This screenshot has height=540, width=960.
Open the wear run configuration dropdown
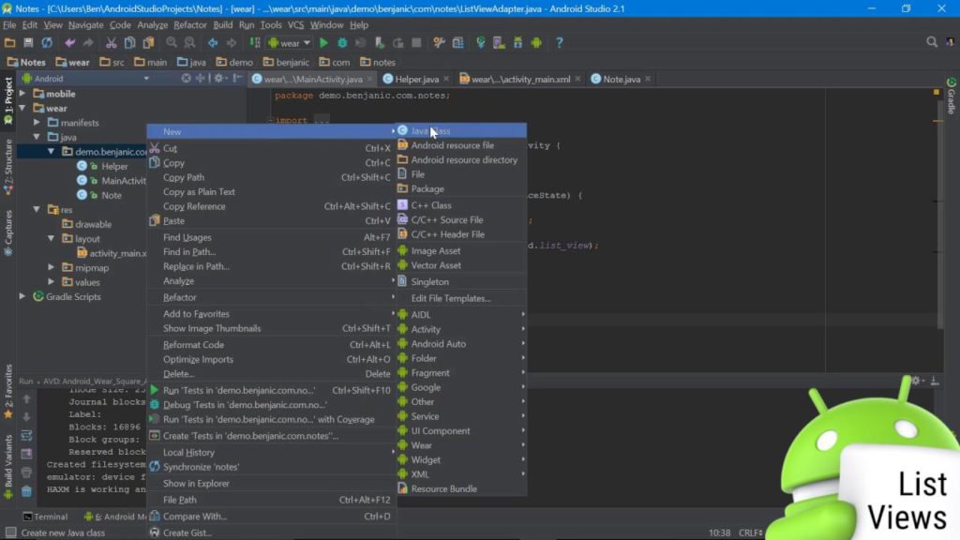[290, 43]
